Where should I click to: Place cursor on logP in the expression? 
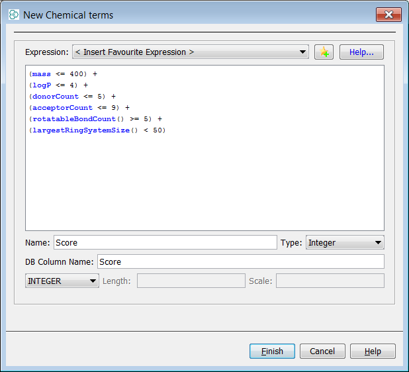coord(41,85)
